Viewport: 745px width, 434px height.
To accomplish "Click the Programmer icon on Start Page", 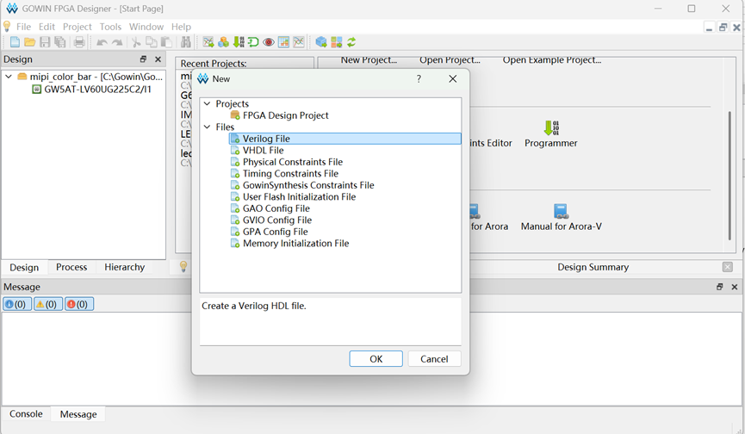I will pyautogui.click(x=551, y=127).
